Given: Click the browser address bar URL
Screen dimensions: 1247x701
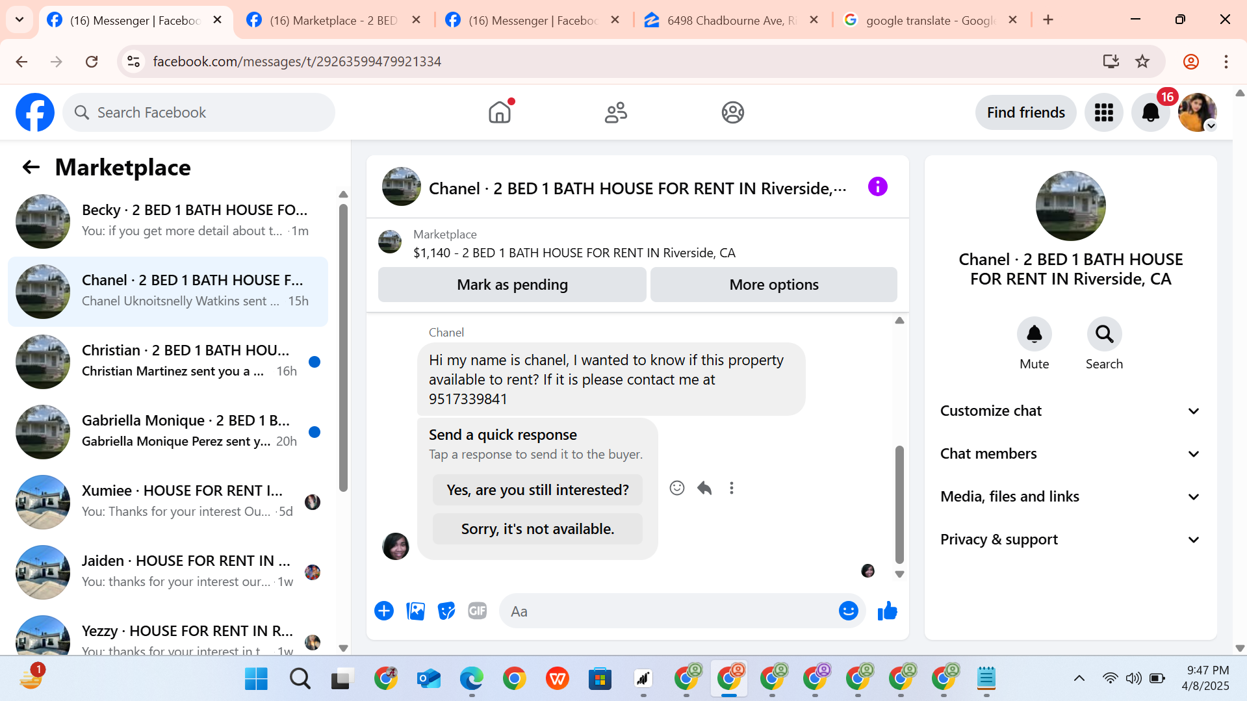Looking at the screenshot, I should point(297,61).
